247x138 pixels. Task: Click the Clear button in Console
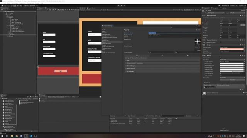[40, 97]
